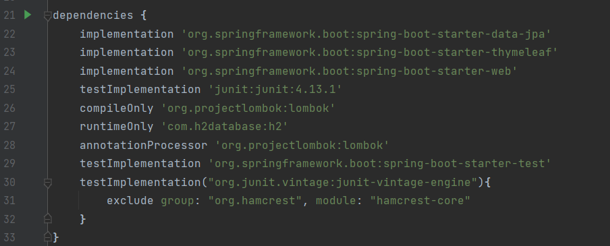610x246 pixels.
Task: Click 'implementation' keyword on line 23
Action: click(x=127, y=53)
